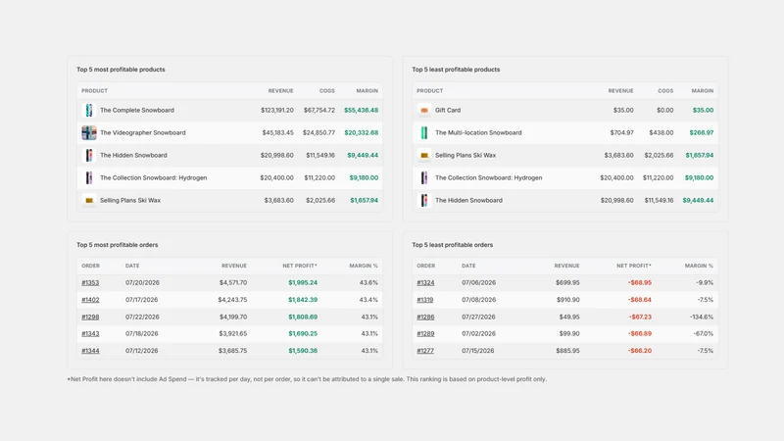784x441 pixels.
Task: Click Top 5 least profitable orders heading
Action: coord(452,245)
